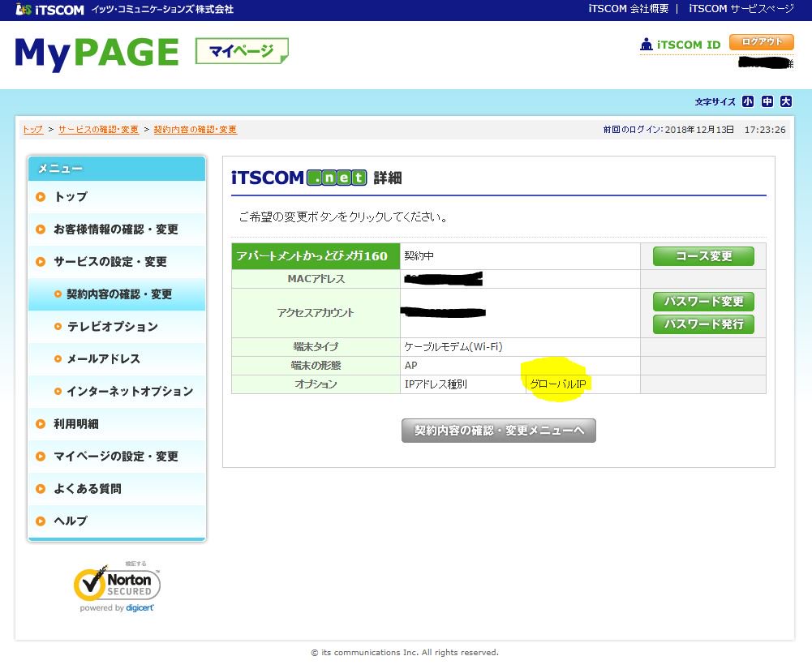
Task: Click the イッツ・コミュニケーションズ株式会社 text
Action: 162,9
